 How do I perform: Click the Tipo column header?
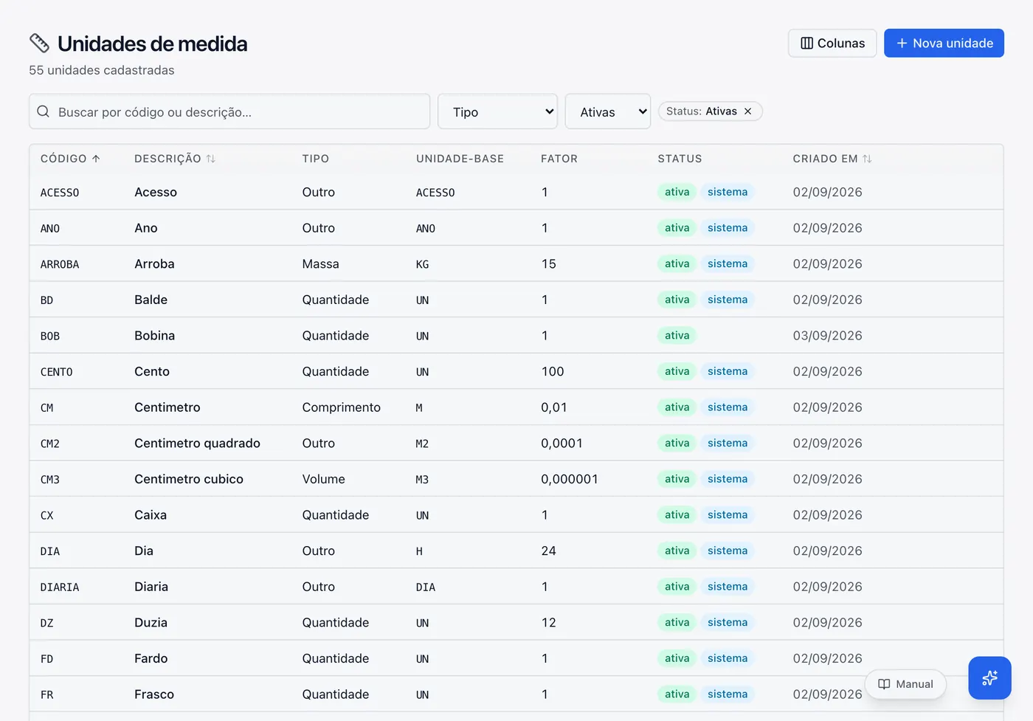tap(316, 159)
